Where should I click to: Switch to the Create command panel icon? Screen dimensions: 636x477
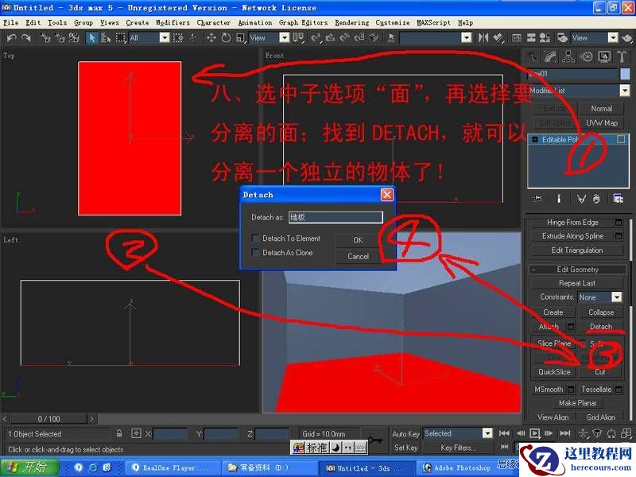point(531,56)
